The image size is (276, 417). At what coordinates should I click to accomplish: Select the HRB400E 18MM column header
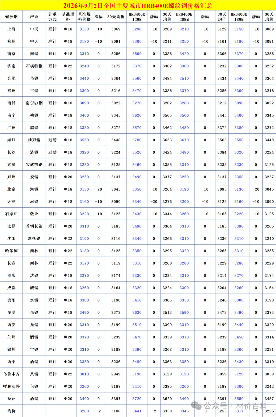click(239, 17)
